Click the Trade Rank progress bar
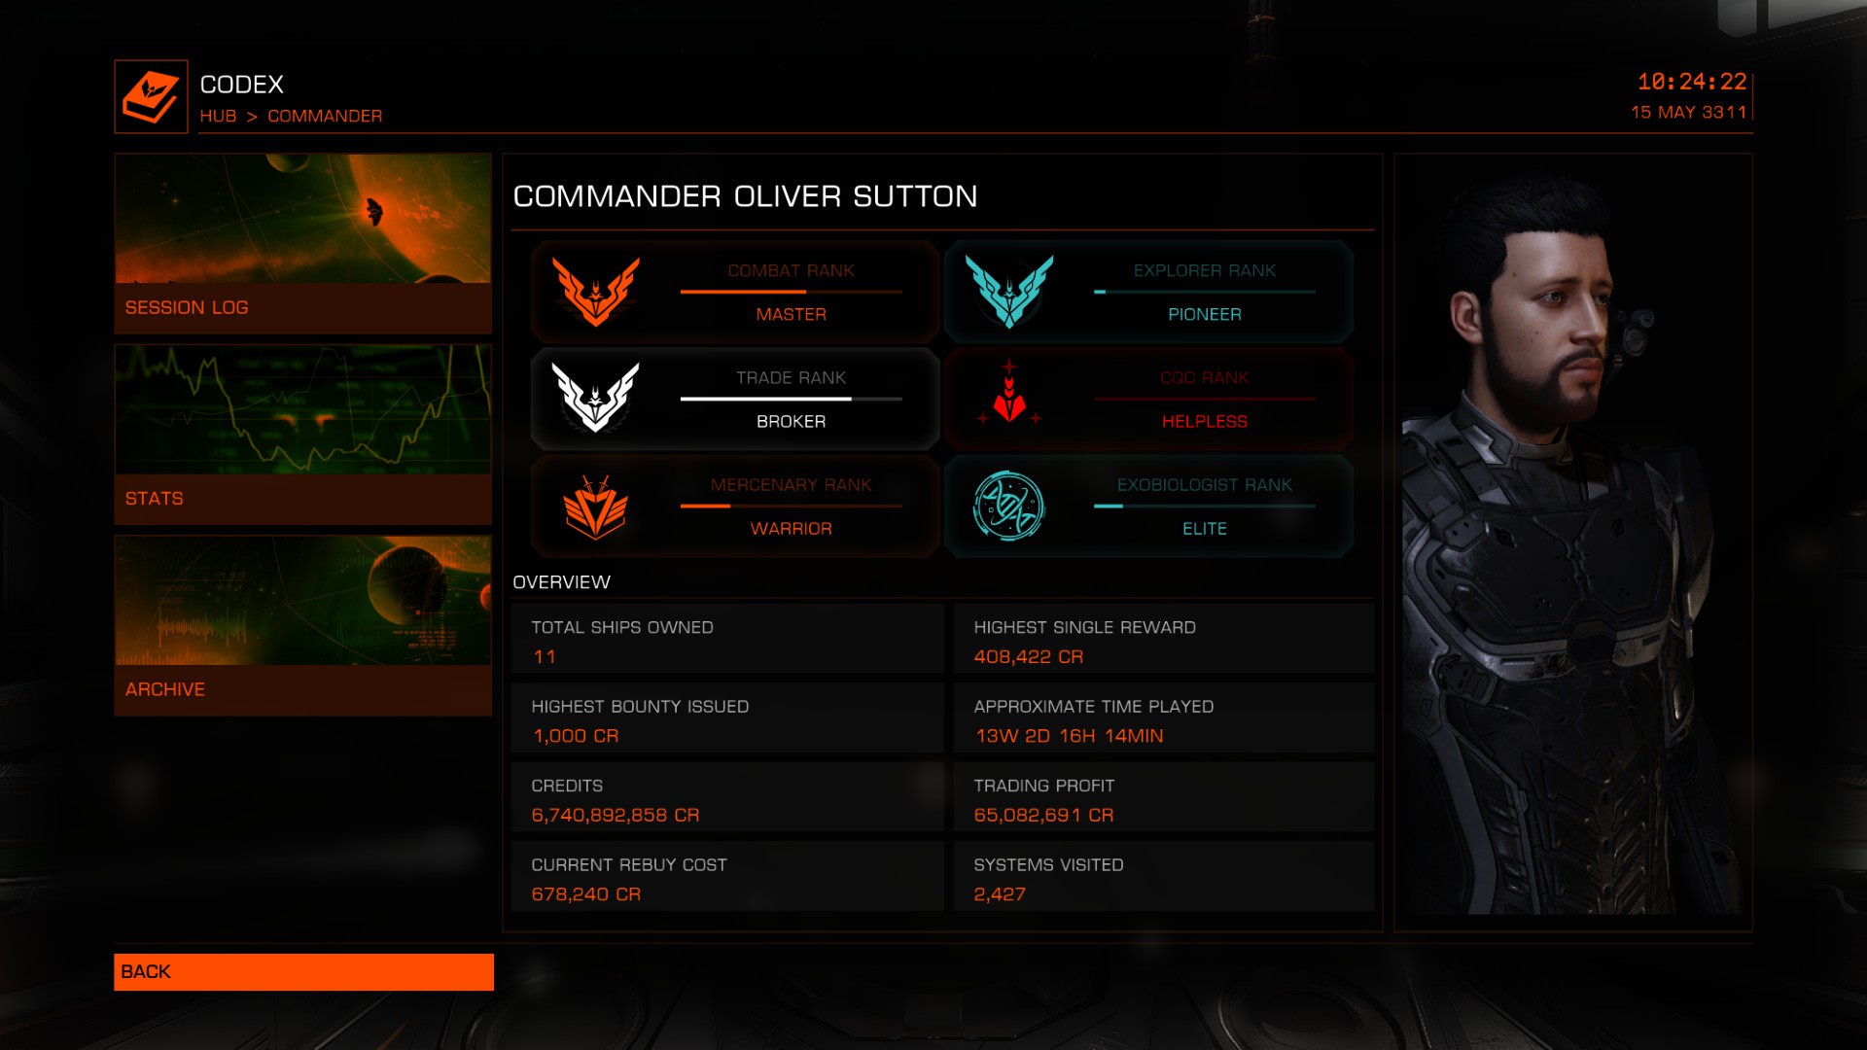This screenshot has height=1050, width=1867. [x=792, y=399]
